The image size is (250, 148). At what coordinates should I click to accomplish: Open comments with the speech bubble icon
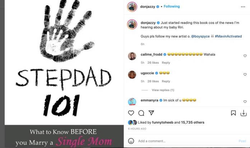point(141,113)
